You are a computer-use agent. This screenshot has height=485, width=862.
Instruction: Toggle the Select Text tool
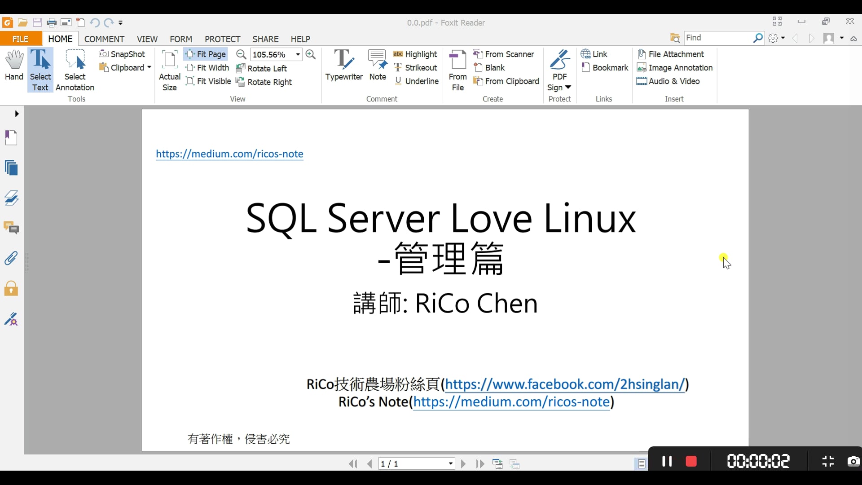click(x=40, y=70)
